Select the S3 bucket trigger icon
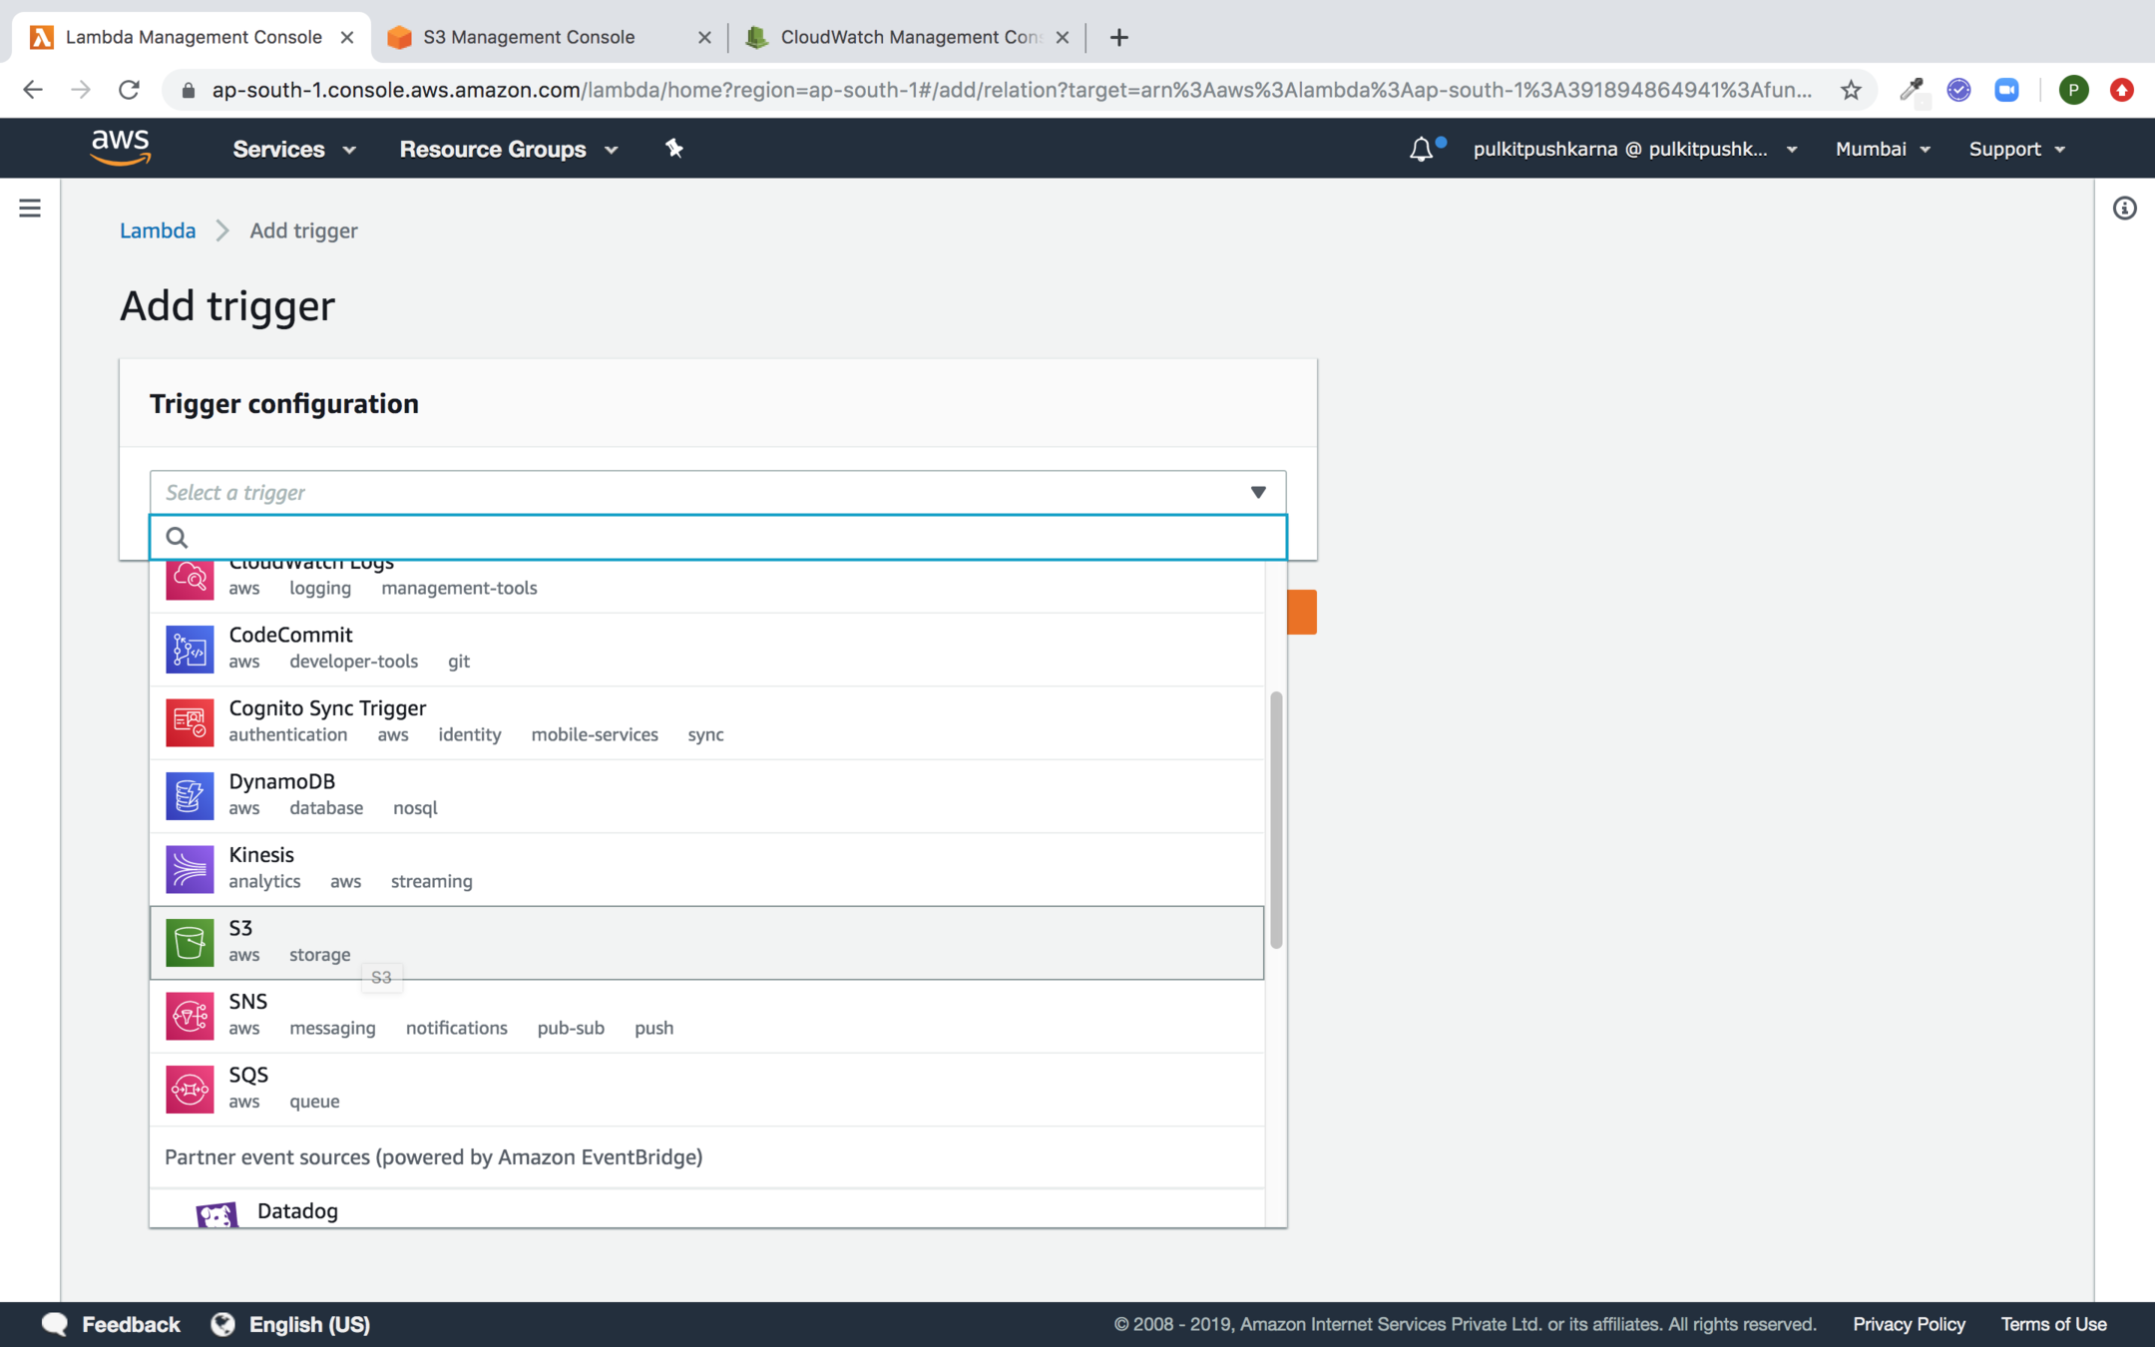The height and width of the screenshot is (1347, 2155). click(190, 942)
